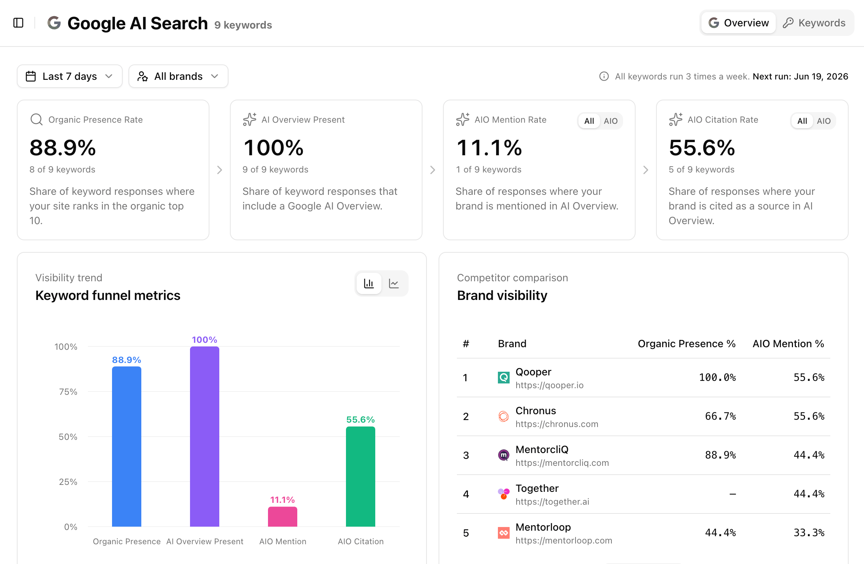Select All in AIO Mention Rate toggle
This screenshot has width=864, height=564.
(x=589, y=121)
